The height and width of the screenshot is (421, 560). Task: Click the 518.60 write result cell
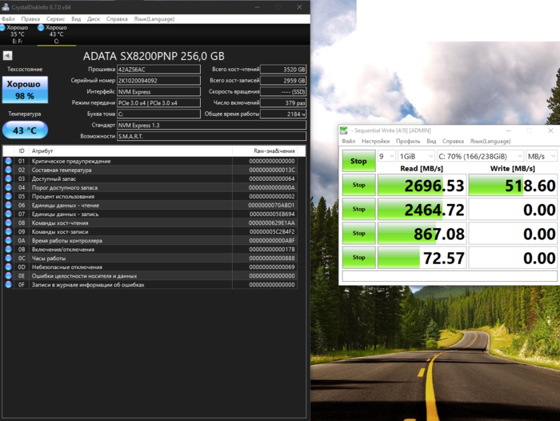pyautogui.click(x=513, y=185)
